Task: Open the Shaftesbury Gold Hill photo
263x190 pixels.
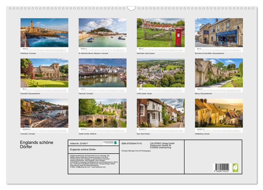Action: click(219, 113)
